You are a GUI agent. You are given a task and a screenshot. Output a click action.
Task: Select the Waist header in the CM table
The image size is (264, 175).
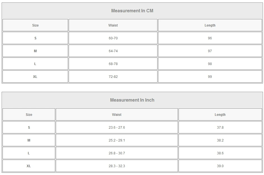(x=113, y=25)
